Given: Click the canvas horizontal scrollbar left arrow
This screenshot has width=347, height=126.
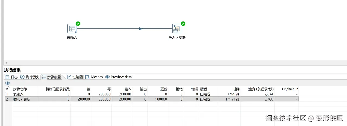Looking at the screenshot, I should click(x=6, y=63).
